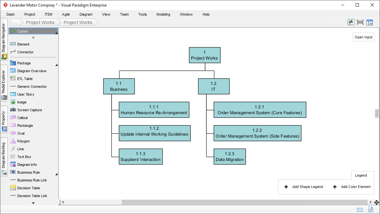The image size is (380, 214).
Task: Select the Package tool
Action: click(33, 63)
